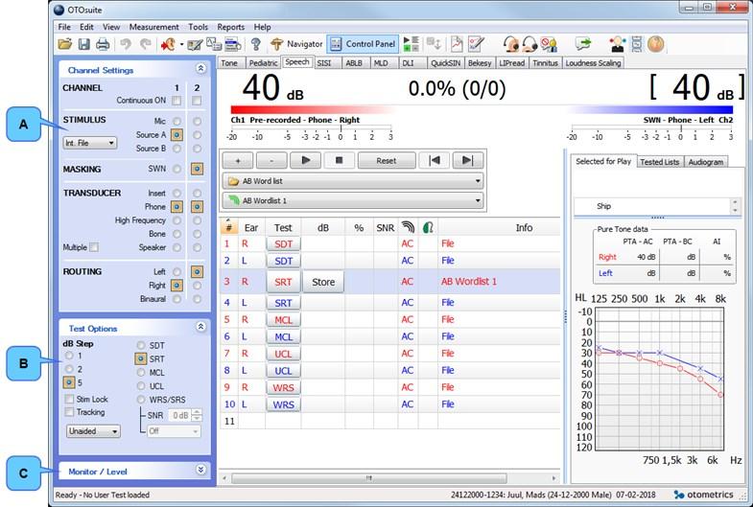Click the horizontal scrollbar under the test table

(368, 477)
